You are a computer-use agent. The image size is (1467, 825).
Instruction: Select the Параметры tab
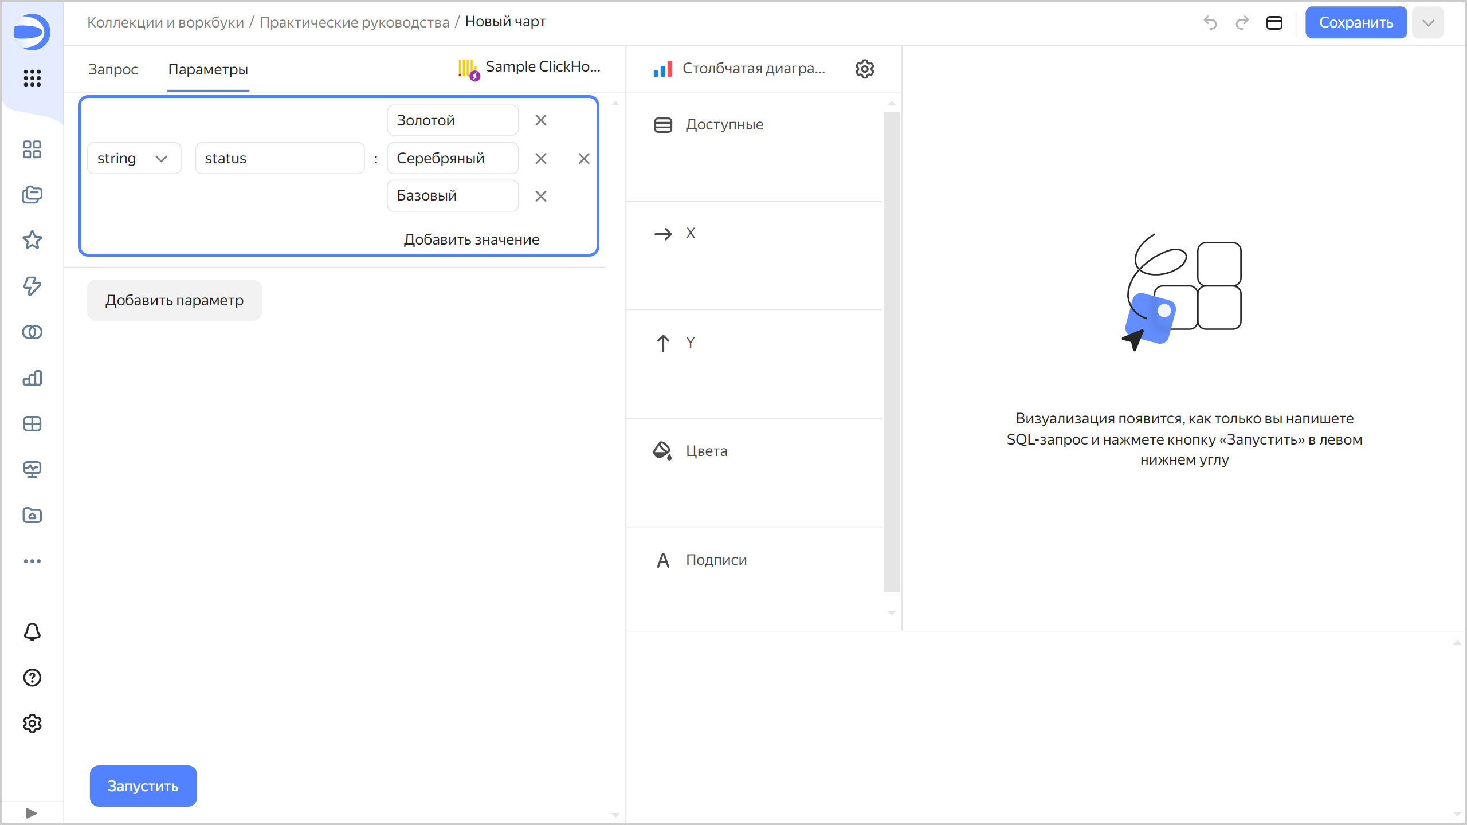point(207,69)
